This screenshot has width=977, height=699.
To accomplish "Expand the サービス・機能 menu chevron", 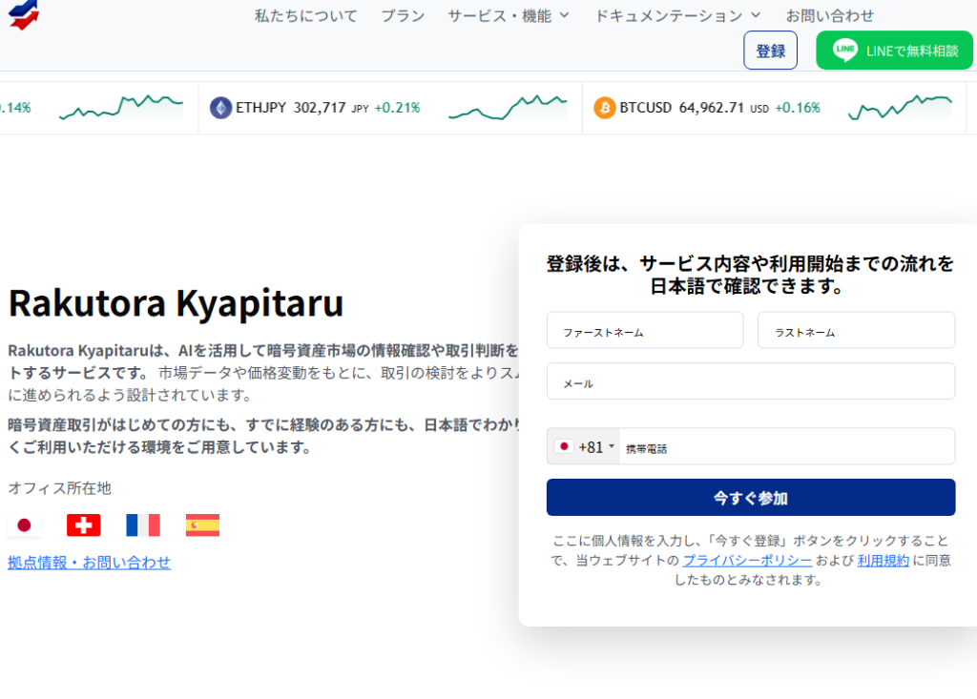I will [x=565, y=15].
